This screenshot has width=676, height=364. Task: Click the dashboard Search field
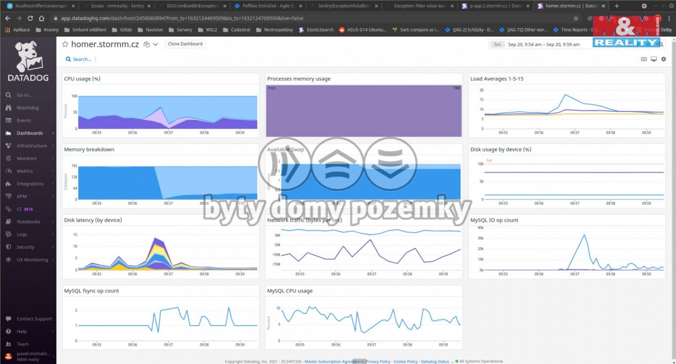[82, 59]
